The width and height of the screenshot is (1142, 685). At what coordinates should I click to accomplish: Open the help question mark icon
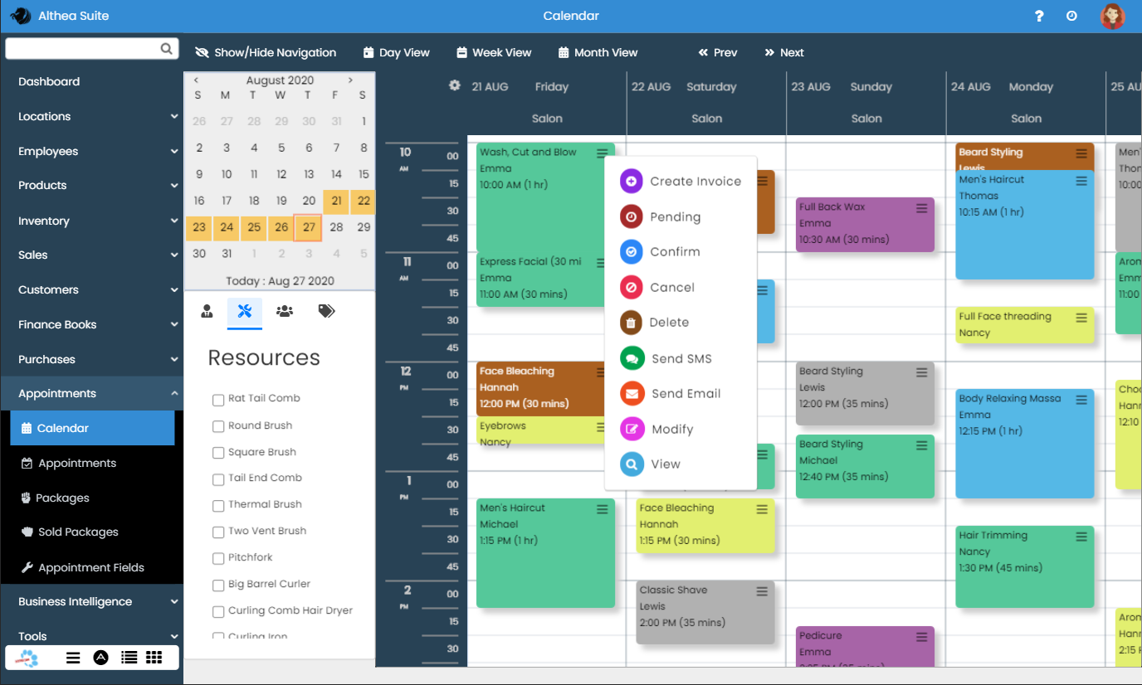1039,16
